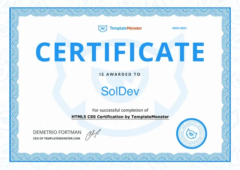This screenshot has width=240, height=170.
Task: Select the recipient name SolDev
Action: tap(120, 91)
